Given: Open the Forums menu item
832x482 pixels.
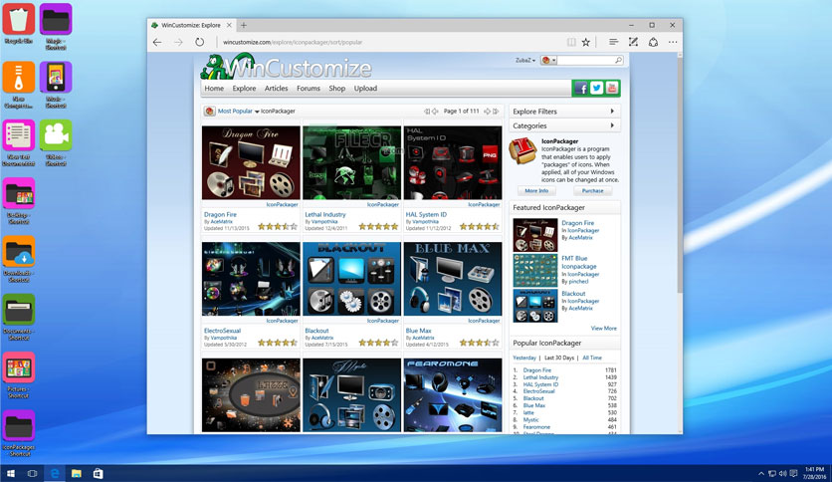Looking at the screenshot, I should (x=309, y=88).
